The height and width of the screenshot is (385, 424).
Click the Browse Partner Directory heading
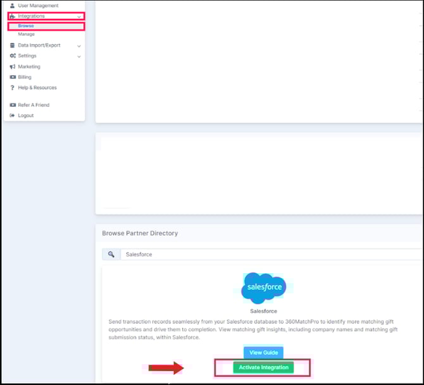coord(140,233)
